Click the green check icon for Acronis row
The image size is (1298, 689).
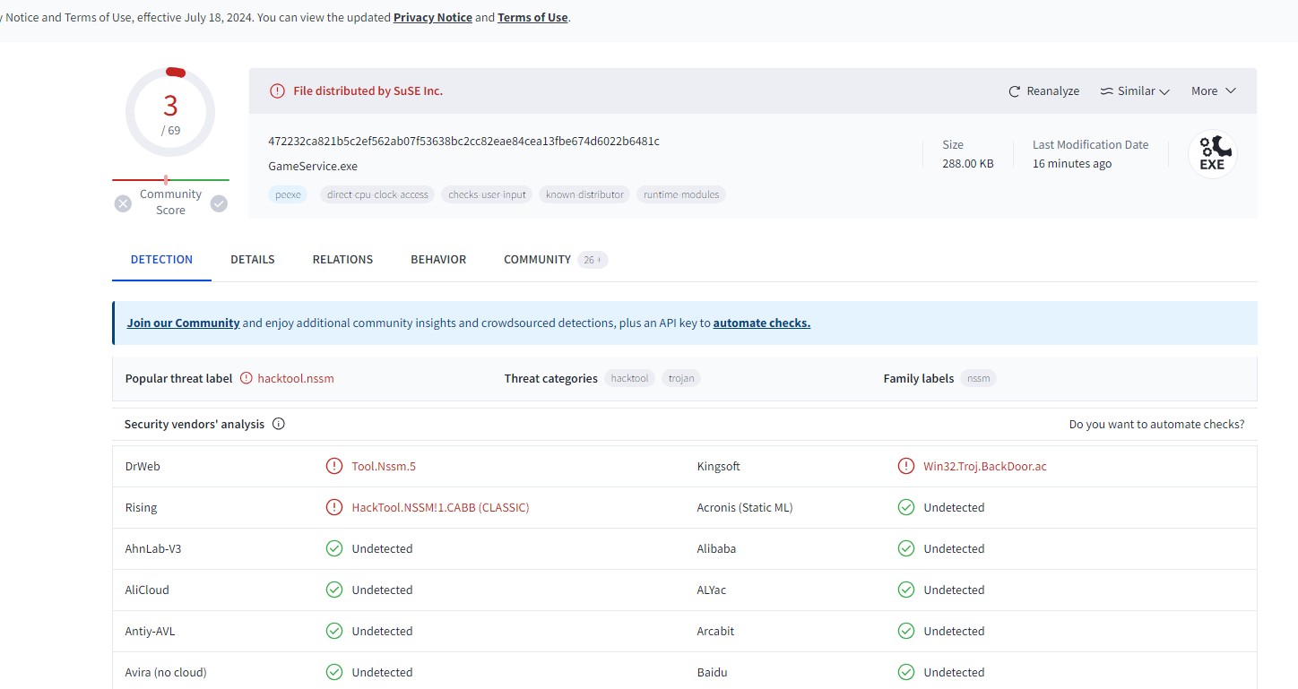click(906, 507)
